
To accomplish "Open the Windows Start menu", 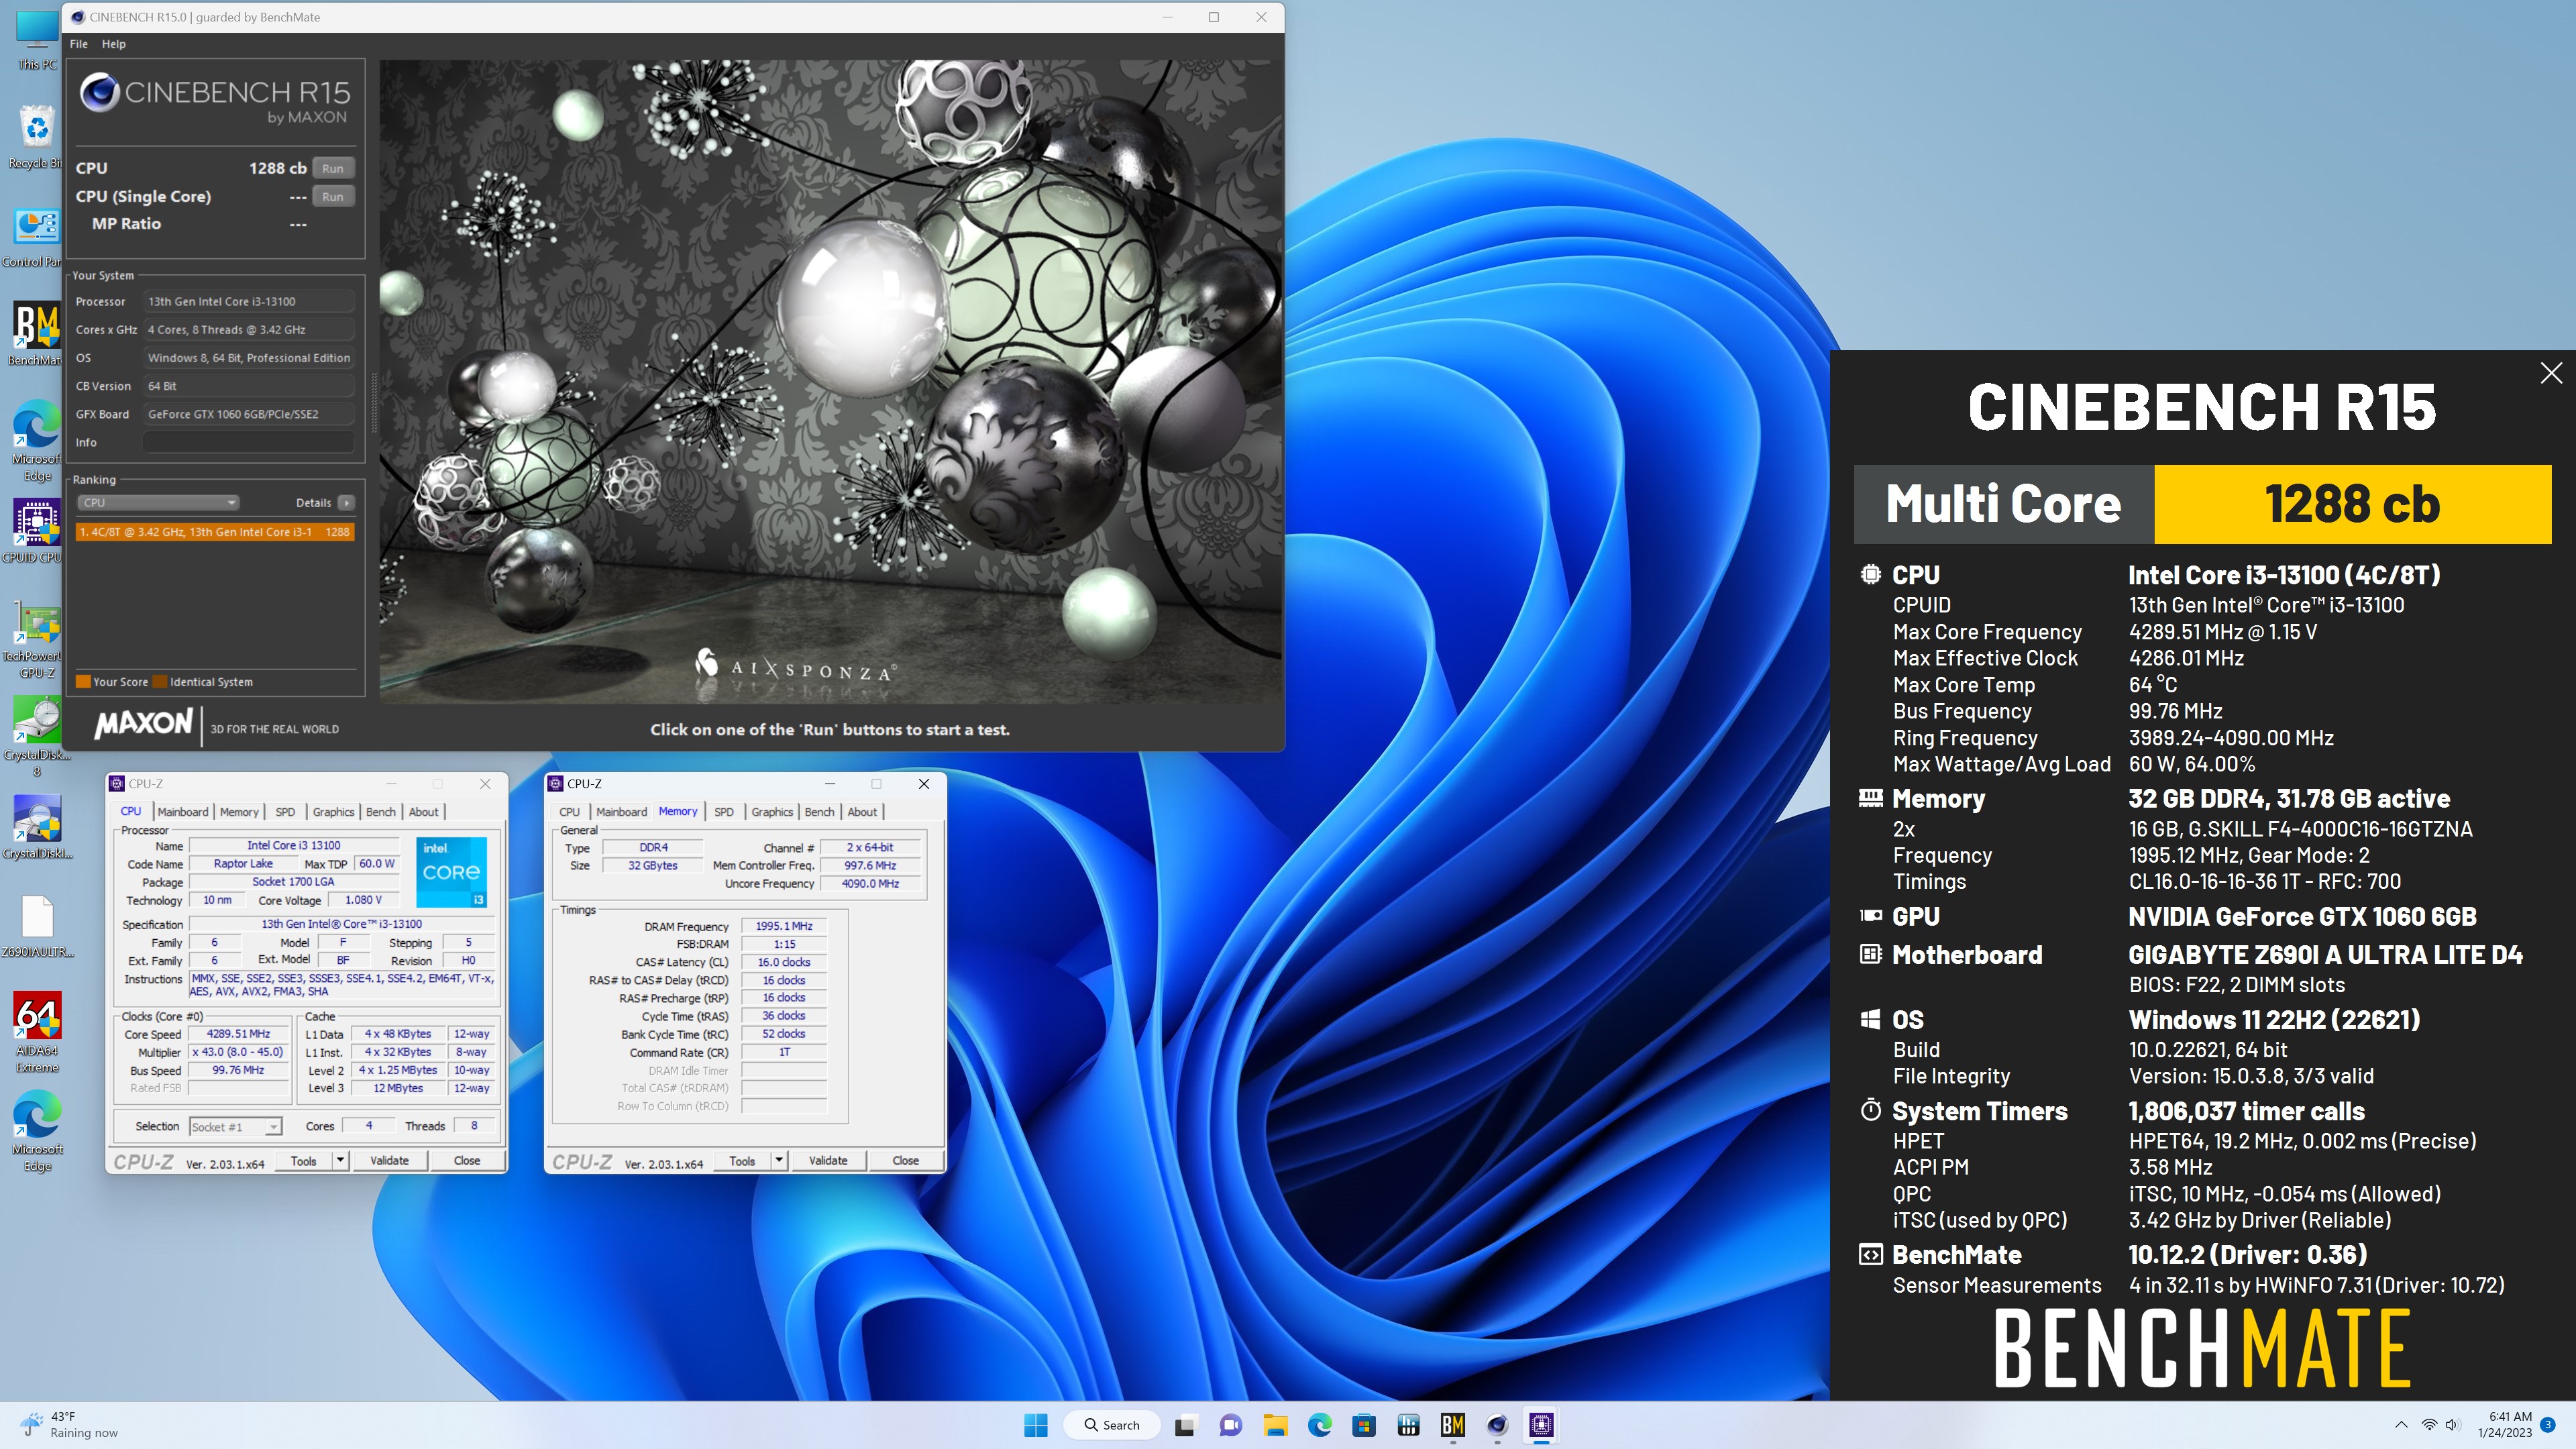I will (x=1036, y=1425).
